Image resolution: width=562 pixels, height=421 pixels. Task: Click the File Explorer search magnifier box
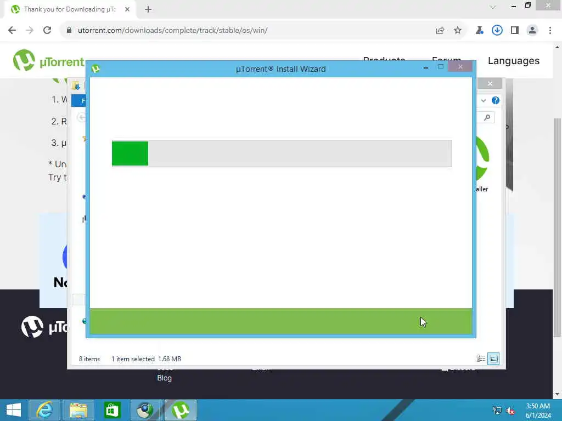[x=487, y=117]
